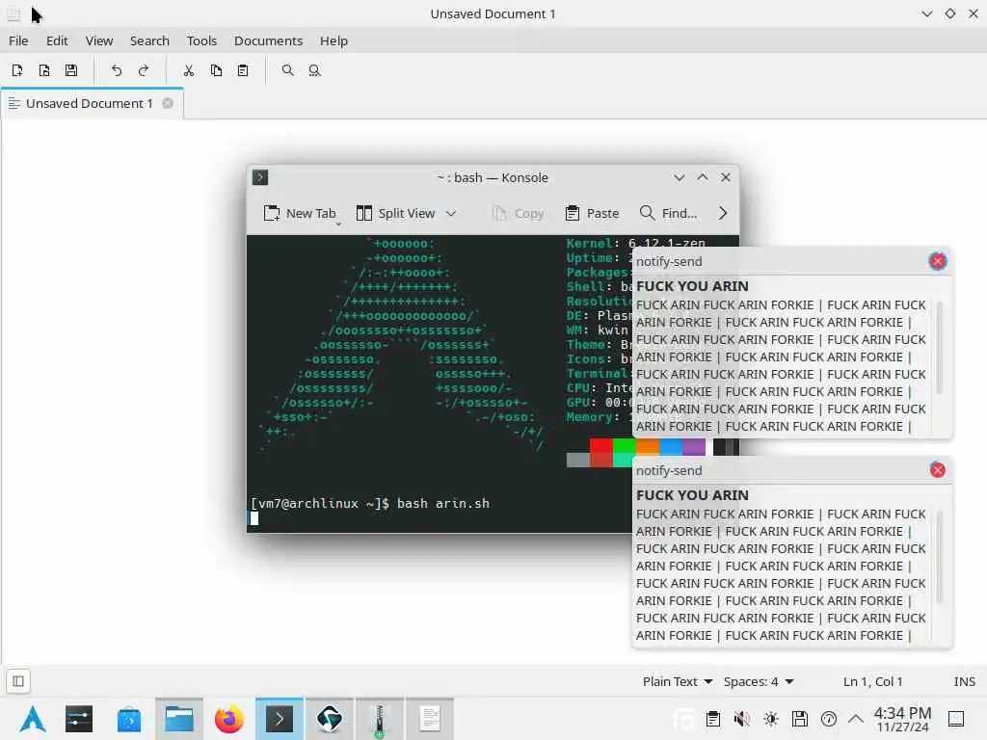Open the Spaces: 4 indentation dropdown
The height and width of the screenshot is (740, 987).
[759, 681]
